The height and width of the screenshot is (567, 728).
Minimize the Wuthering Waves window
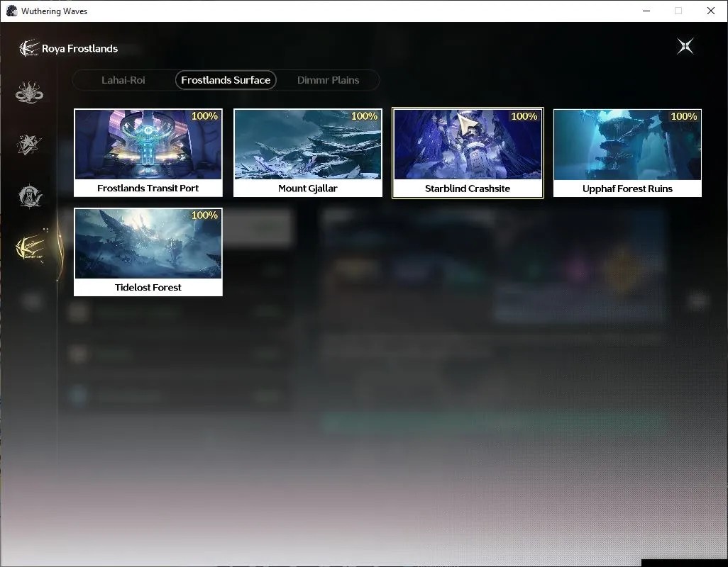pos(646,11)
